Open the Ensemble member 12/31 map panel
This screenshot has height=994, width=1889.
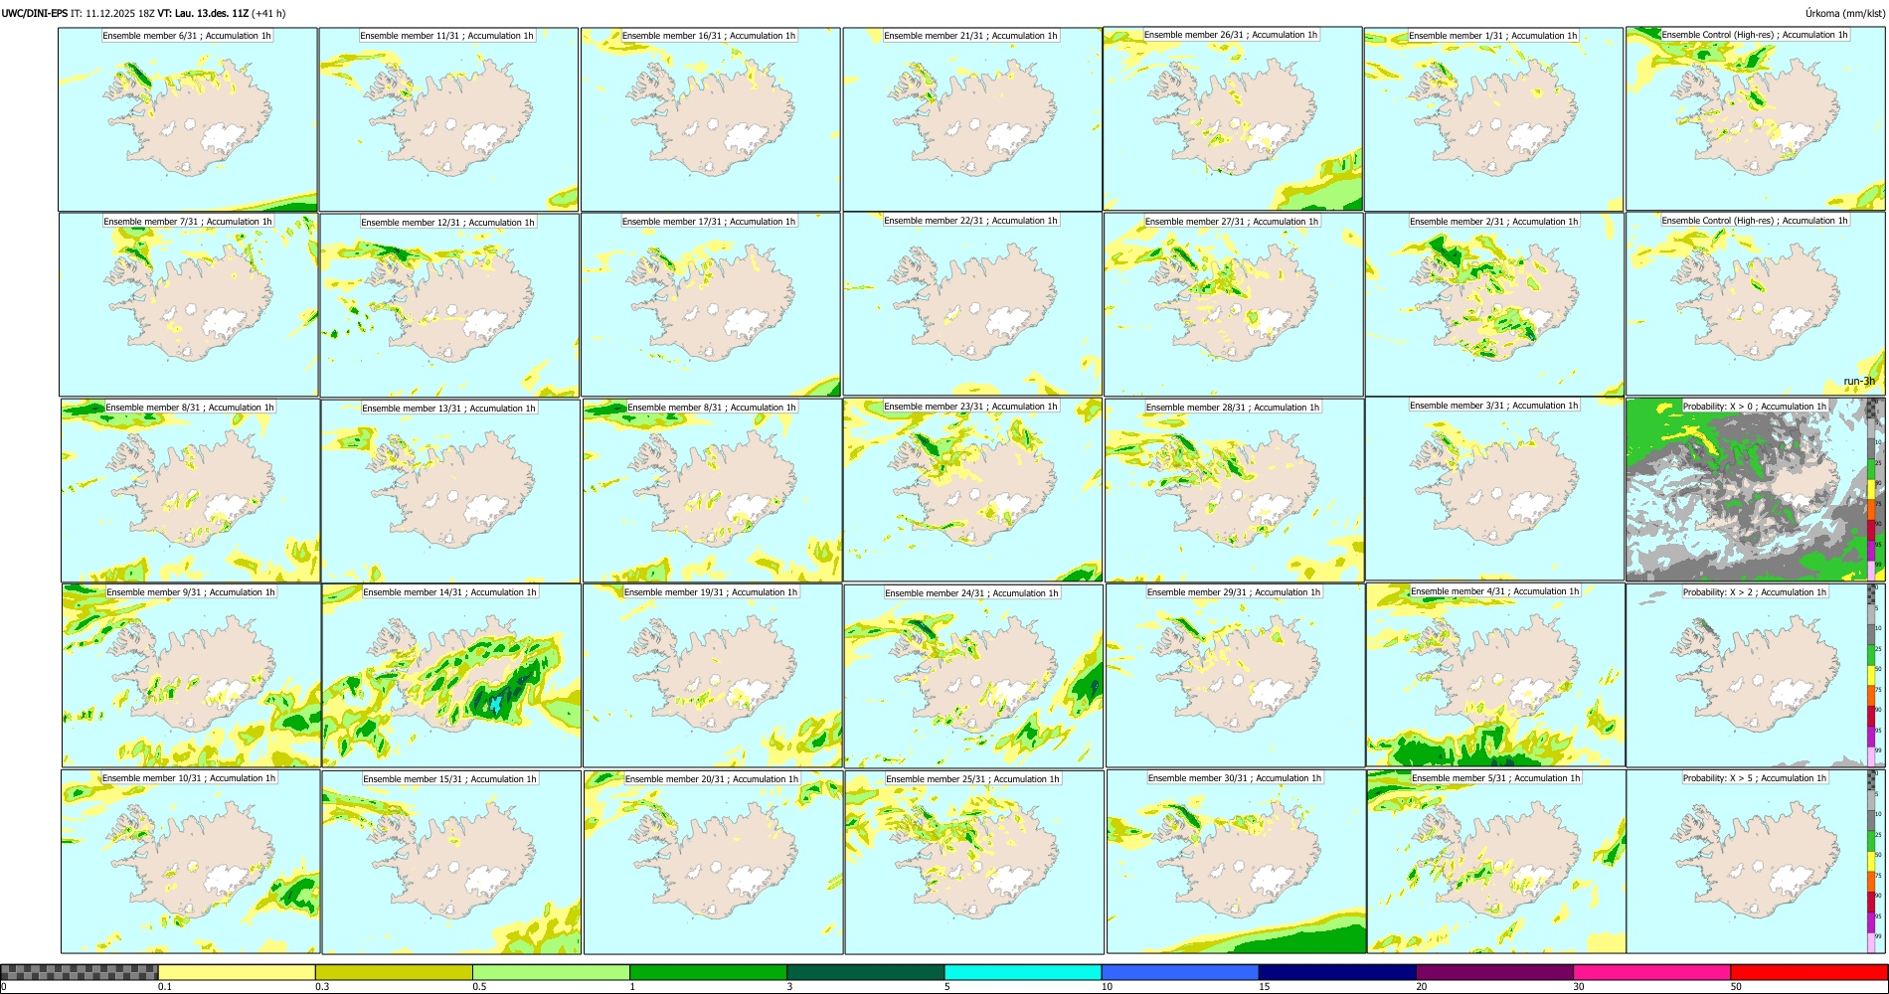449,305
